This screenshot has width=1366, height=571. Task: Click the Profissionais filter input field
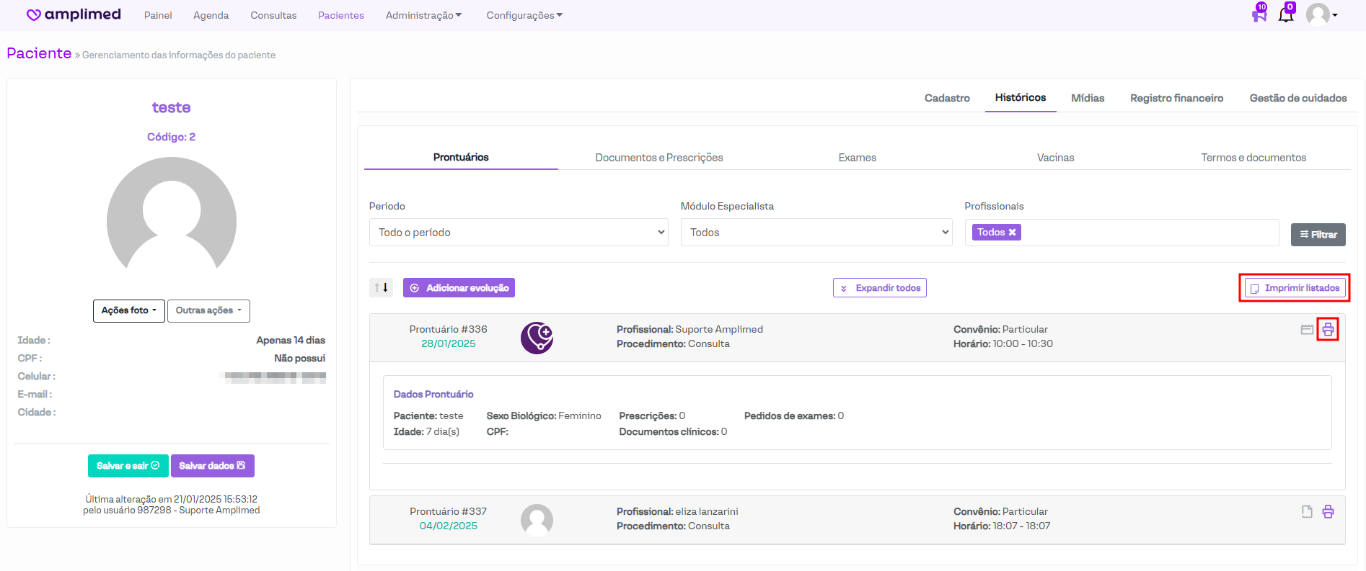tap(1147, 233)
